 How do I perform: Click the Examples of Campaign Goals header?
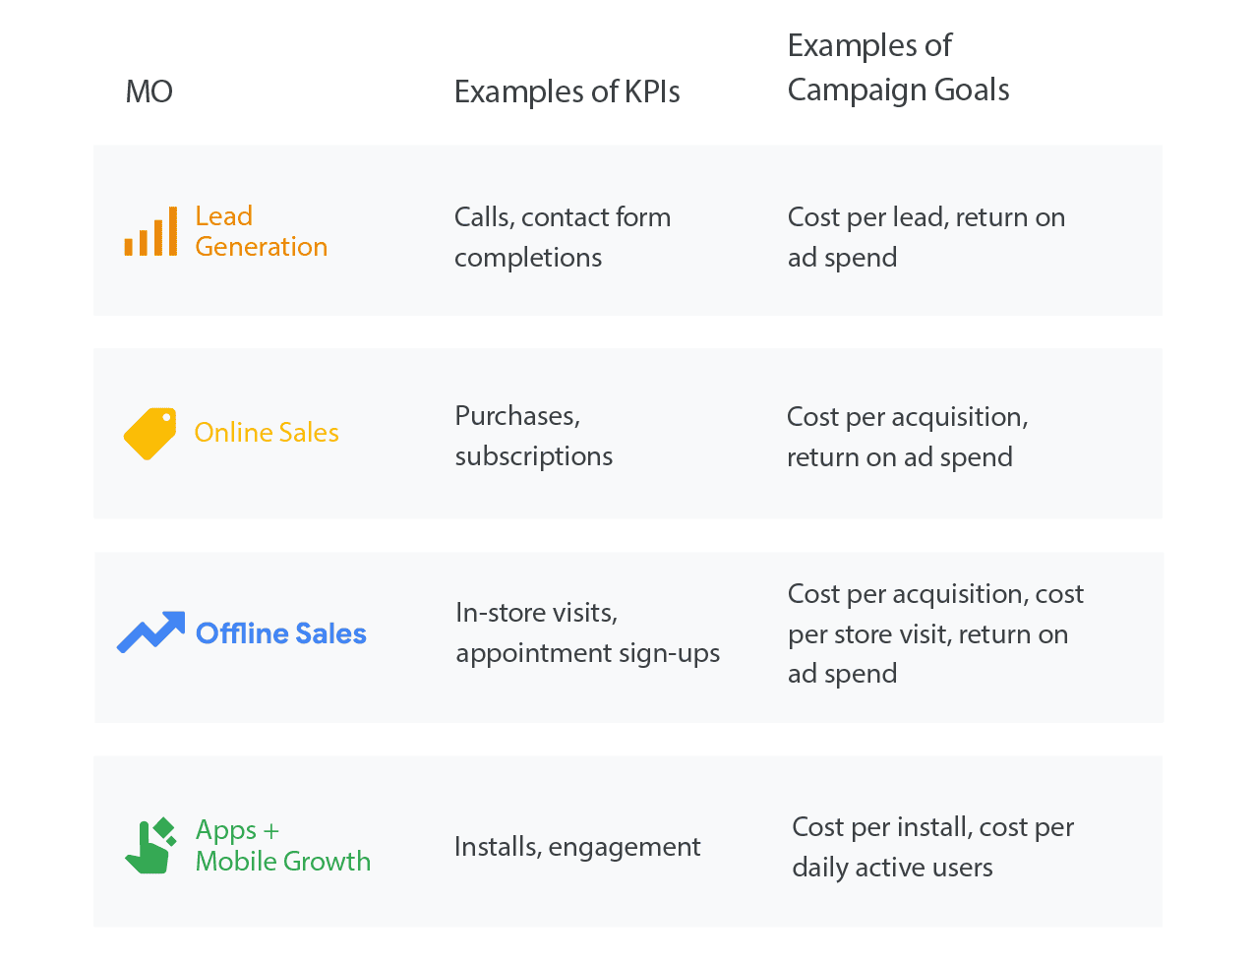898,67
